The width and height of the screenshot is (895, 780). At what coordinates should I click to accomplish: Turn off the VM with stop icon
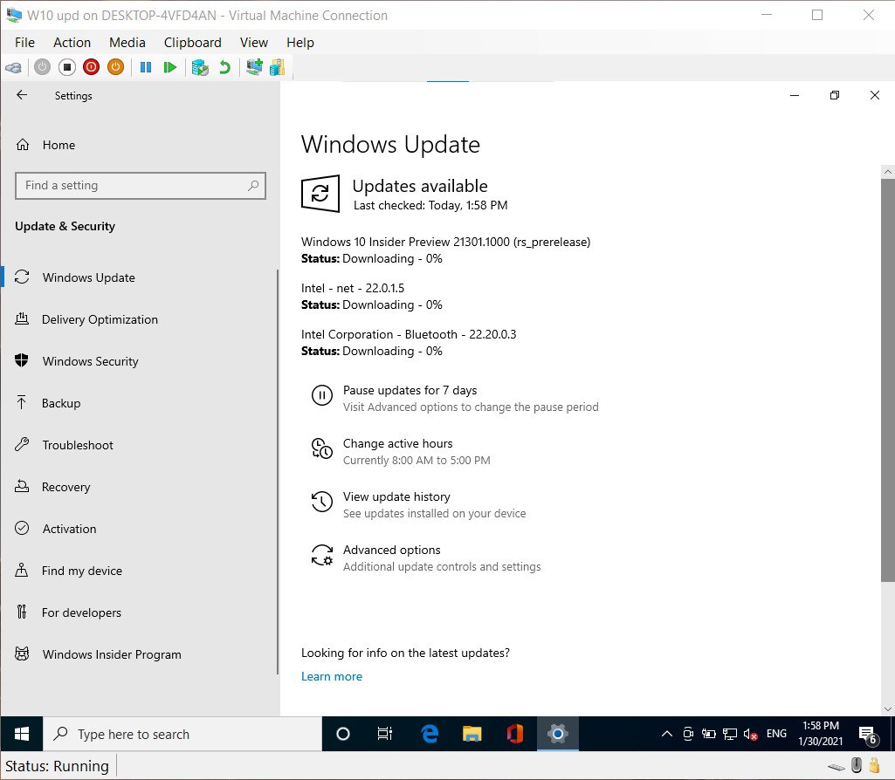66,67
